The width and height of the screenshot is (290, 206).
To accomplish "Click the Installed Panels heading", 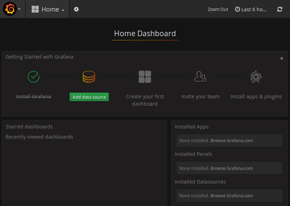I will [x=194, y=154].
